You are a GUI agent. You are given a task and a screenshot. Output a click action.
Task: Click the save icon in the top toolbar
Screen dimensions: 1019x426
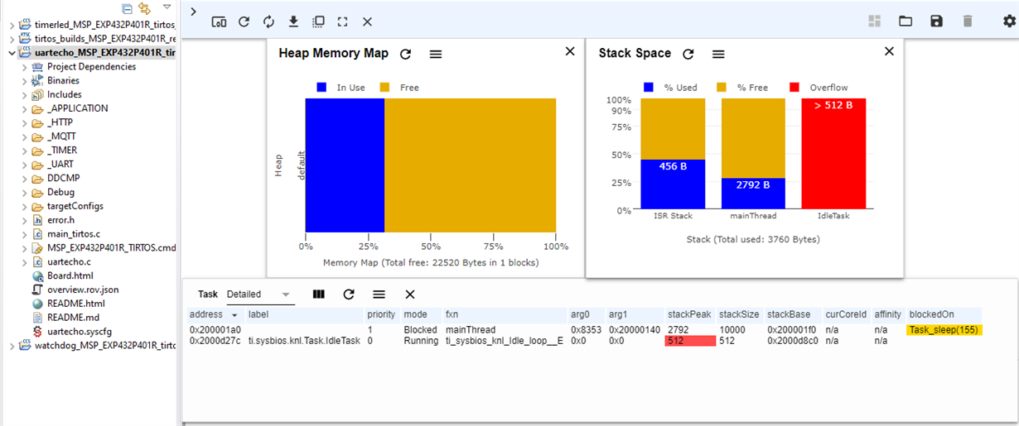[936, 22]
